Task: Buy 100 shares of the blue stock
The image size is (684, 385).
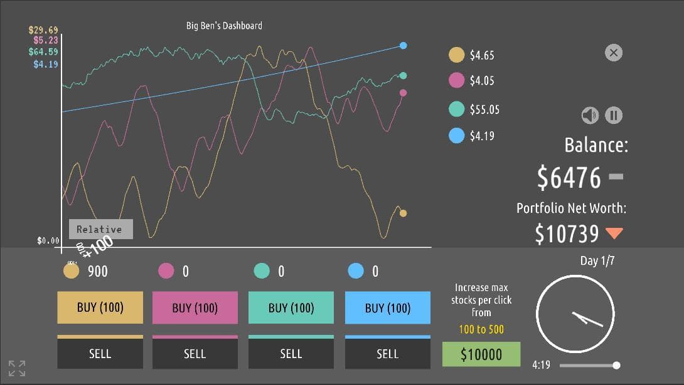Action: pos(387,308)
